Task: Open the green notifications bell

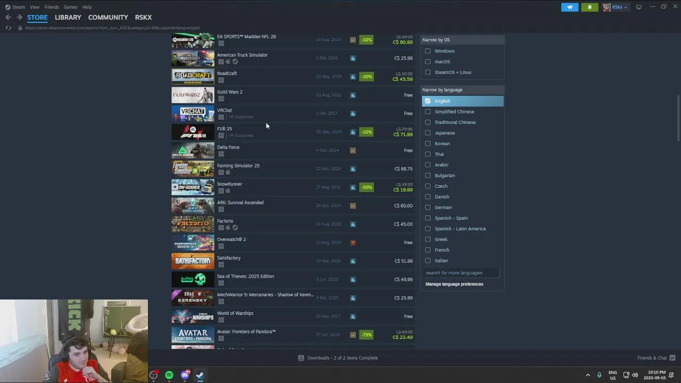Action: [x=589, y=7]
